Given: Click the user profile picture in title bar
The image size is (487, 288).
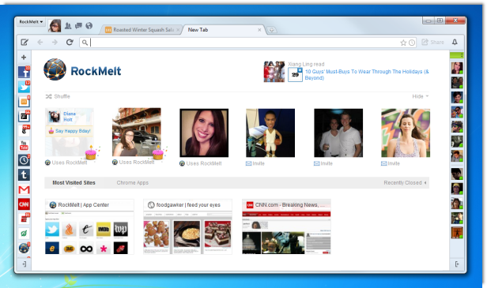Looking at the screenshot, I should pyautogui.click(x=55, y=25).
